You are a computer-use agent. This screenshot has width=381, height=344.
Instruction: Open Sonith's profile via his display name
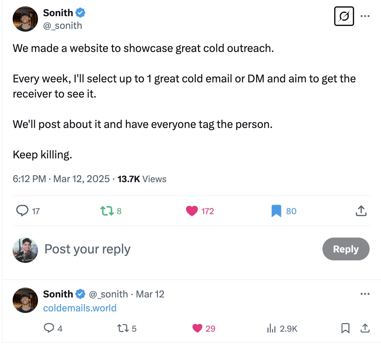point(58,13)
